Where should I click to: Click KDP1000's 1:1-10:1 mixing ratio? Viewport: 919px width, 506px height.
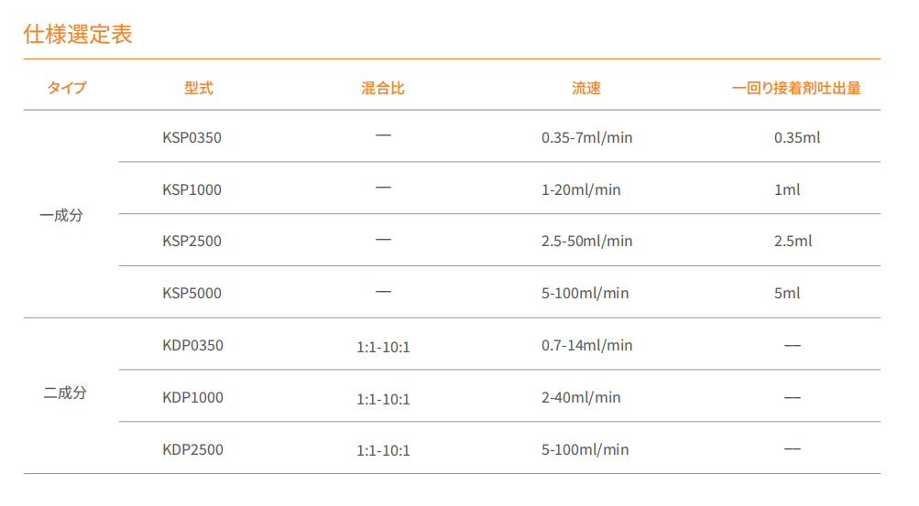[x=383, y=399]
